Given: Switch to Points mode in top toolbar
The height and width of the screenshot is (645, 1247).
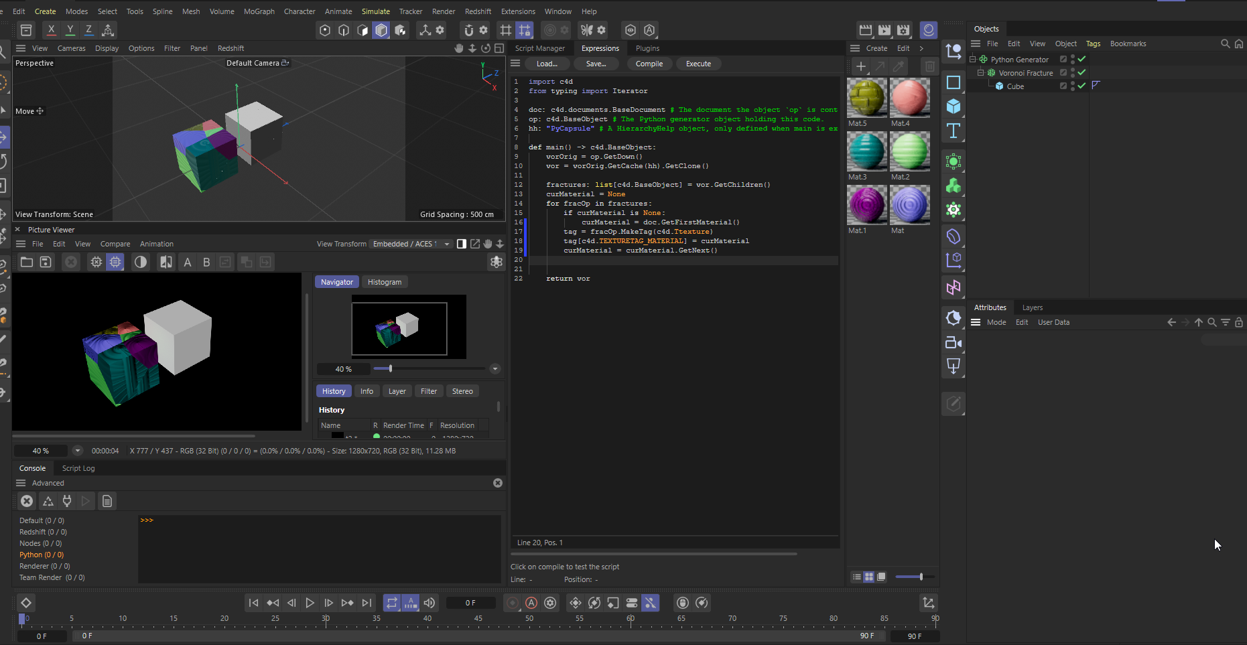Looking at the screenshot, I should coord(325,30).
